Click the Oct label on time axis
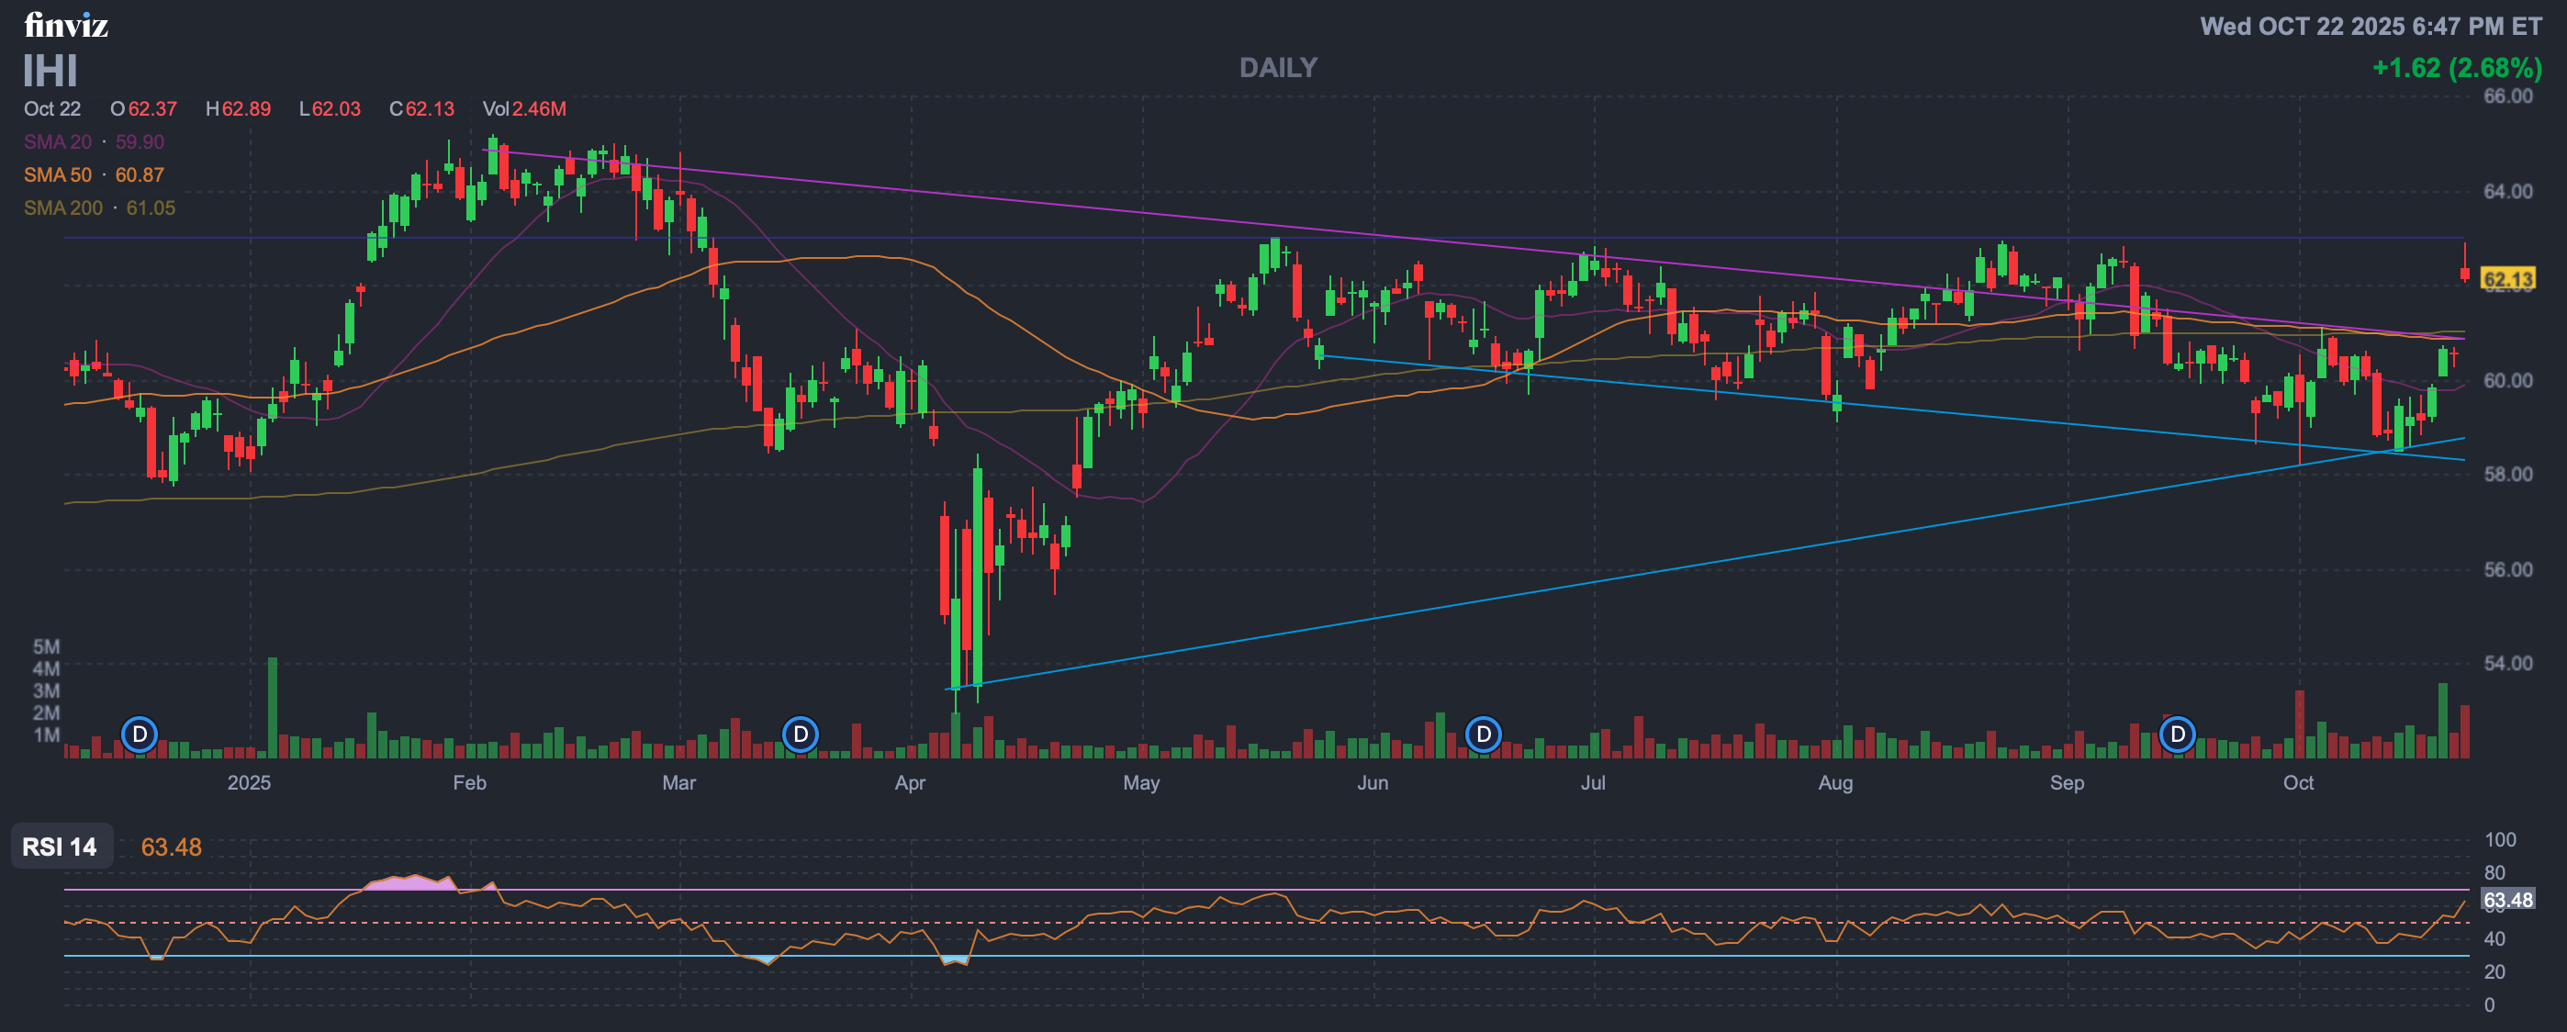 click(x=2298, y=783)
